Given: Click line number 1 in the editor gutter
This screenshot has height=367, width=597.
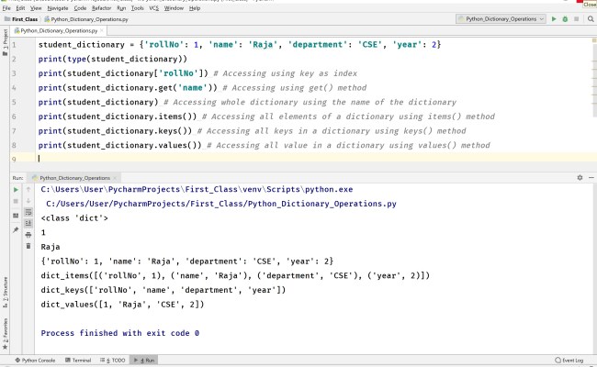Looking at the screenshot, I should pyautogui.click(x=14, y=45).
